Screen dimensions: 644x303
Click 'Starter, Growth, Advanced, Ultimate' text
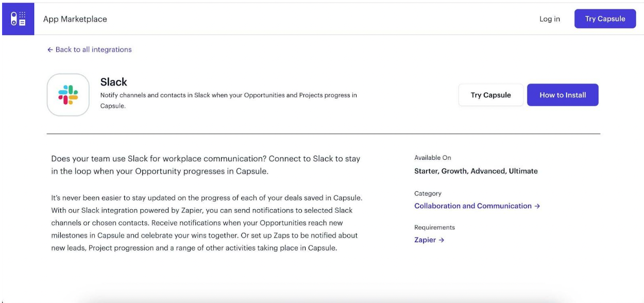click(476, 171)
